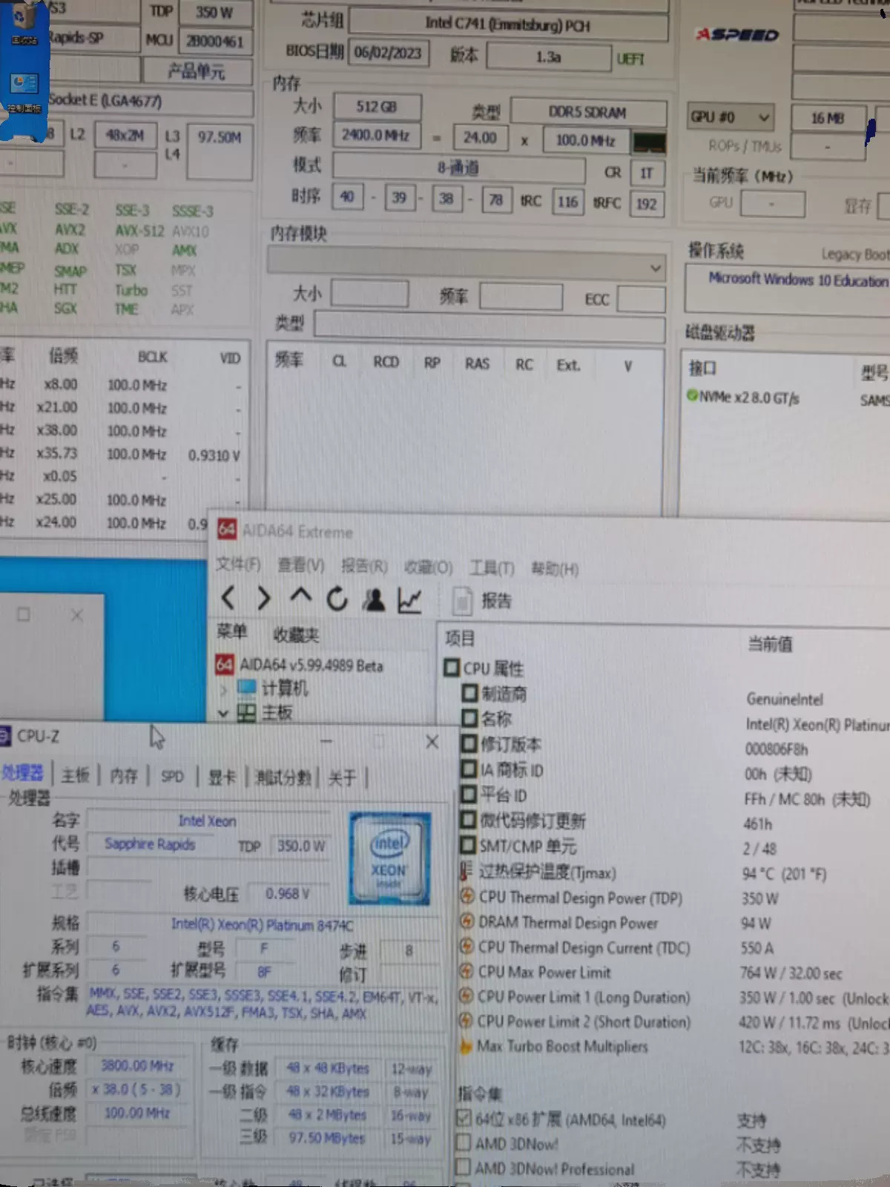Click the DDR5 SDRAM type field
Viewport: 890px width, 1187px height.
point(588,112)
